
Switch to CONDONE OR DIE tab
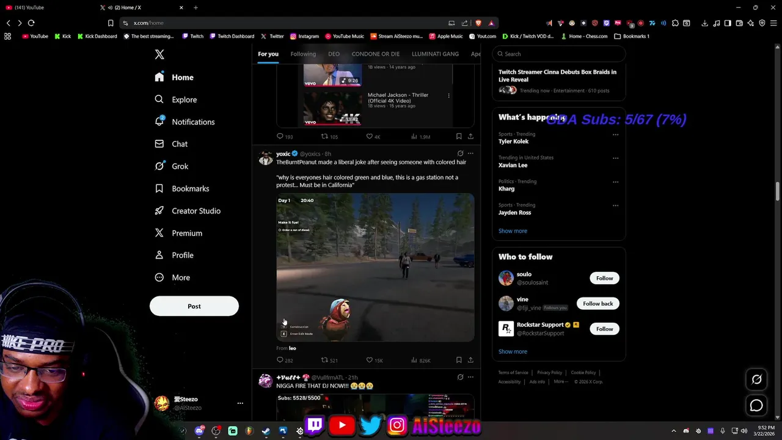(376, 54)
